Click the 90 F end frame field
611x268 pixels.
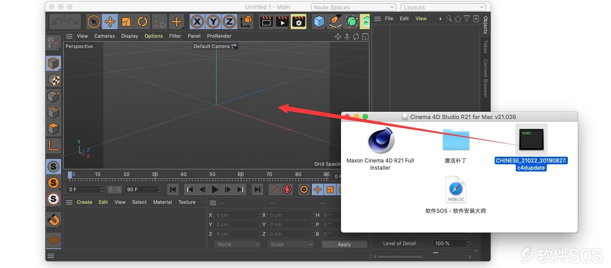point(143,189)
